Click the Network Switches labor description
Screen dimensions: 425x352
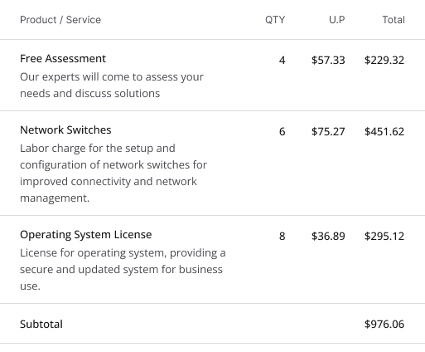[x=113, y=174]
